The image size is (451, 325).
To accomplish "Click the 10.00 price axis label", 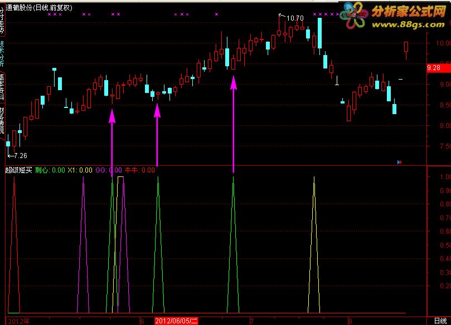I will pos(443,43).
